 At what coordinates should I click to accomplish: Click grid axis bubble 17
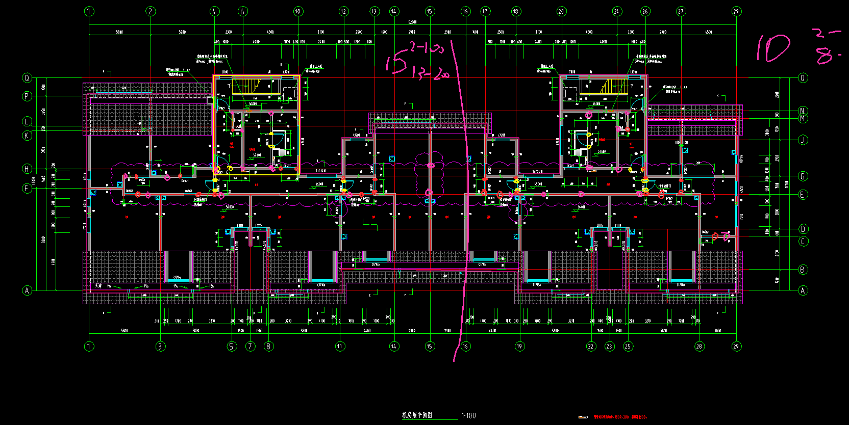[485, 11]
